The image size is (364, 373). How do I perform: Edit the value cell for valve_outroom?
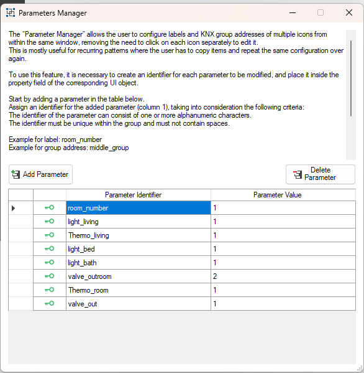(283, 276)
